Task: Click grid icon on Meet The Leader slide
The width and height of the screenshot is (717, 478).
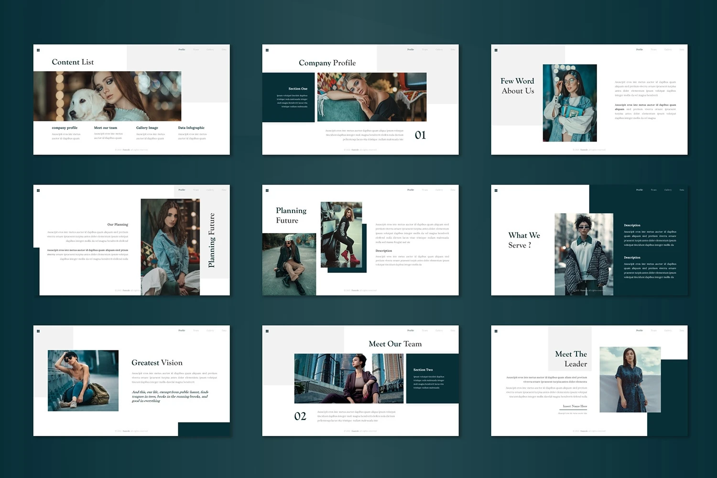Action: click(496, 331)
